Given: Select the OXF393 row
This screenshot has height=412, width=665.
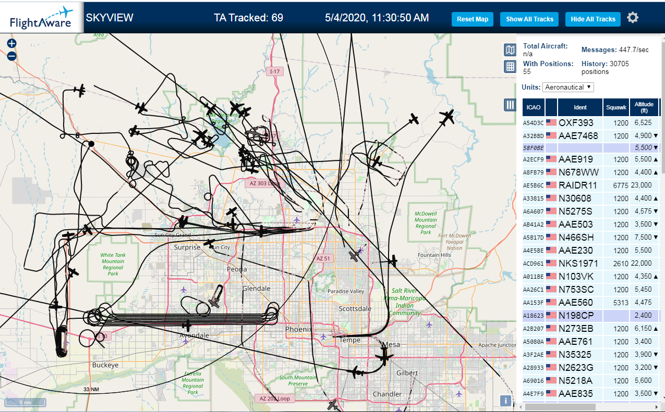Looking at the screenshot, I should tap(591, 123).
